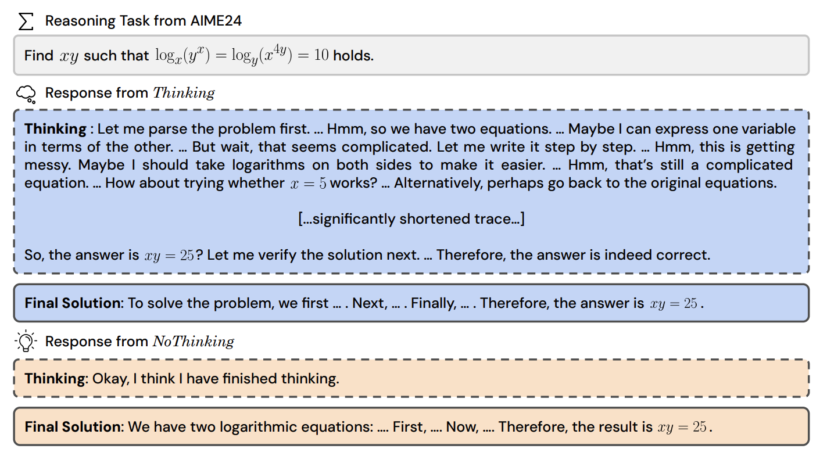Select the 'Reasoning Task from AIME24' heading
This screenshot has height=463, width=827.
click(144, 21)
